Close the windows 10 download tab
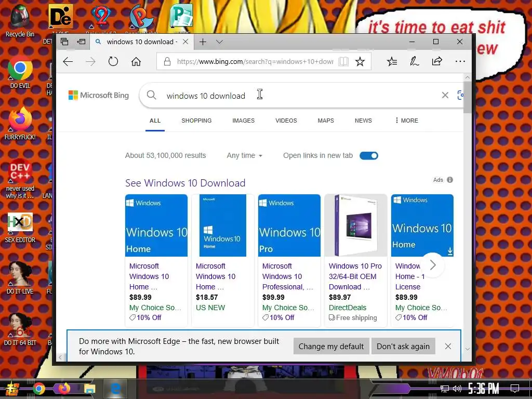Viewport: 532px width, 399px height. pos(185,42)
